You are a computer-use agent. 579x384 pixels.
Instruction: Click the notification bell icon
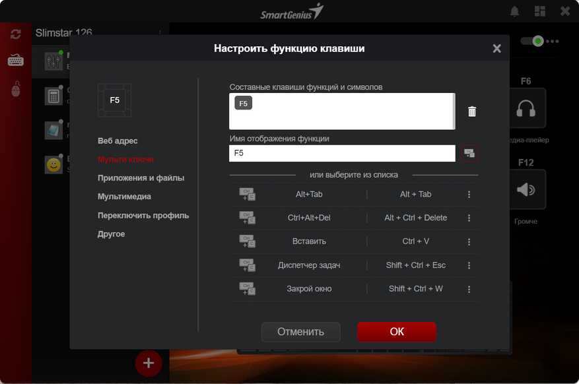(x=515, y=11)
